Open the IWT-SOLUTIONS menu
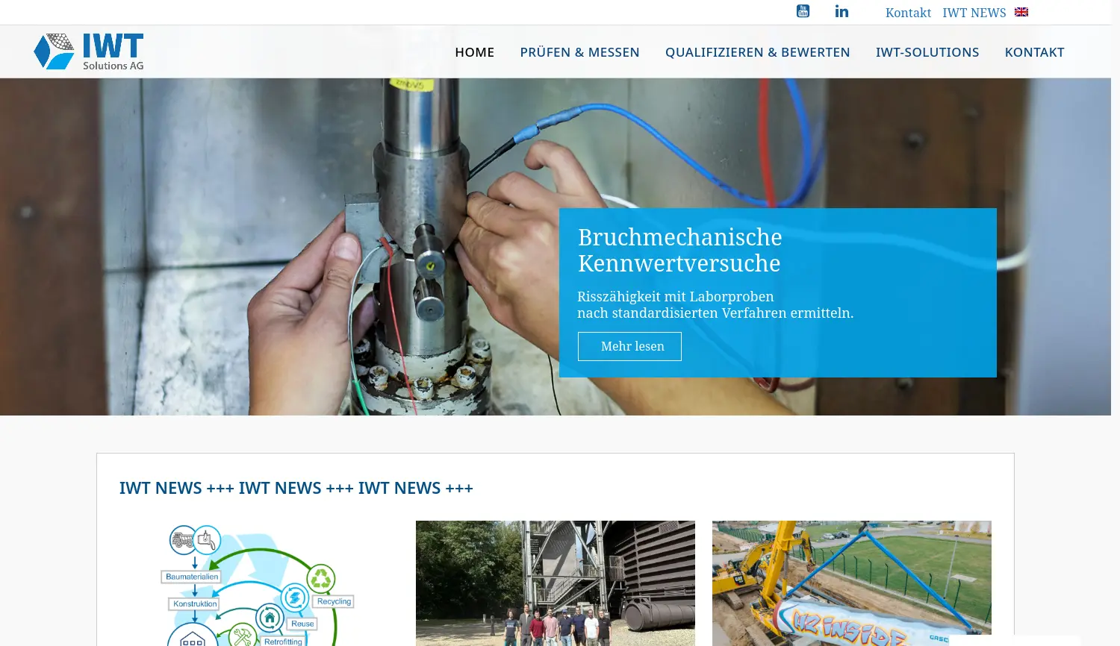This screenshot has width=1120, height=646. [x=927, y=51]
